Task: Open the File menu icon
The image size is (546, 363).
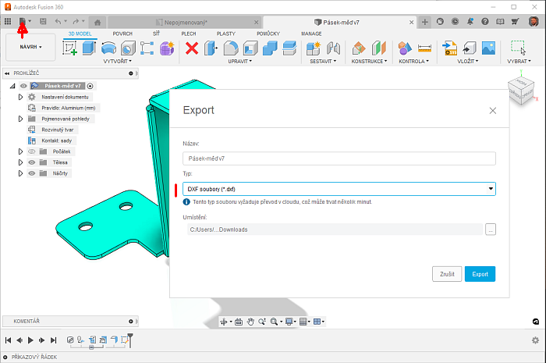Action: click(23, 21)
